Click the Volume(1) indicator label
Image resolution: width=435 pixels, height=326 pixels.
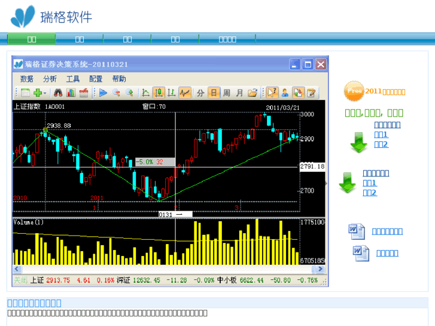tap(28, 223)
